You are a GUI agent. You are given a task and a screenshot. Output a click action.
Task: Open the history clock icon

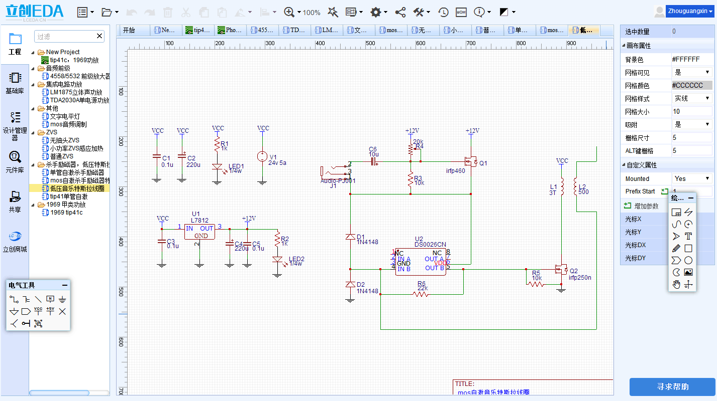click(443, 12)
